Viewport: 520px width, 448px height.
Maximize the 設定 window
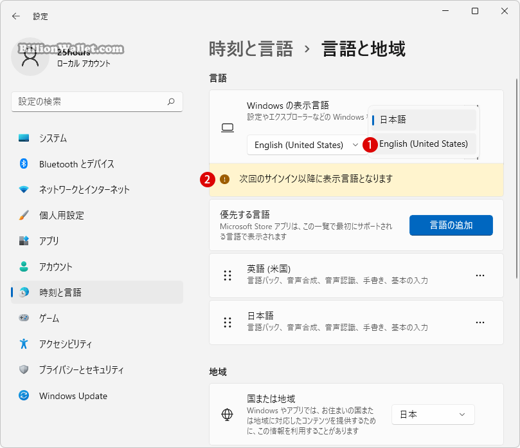(475, 11)
